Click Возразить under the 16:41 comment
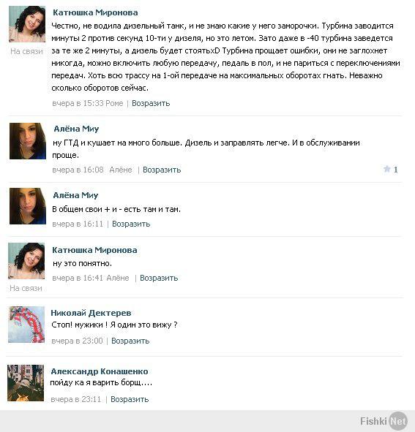The height and width of the screenshot is (432, 415). point(159,278)
